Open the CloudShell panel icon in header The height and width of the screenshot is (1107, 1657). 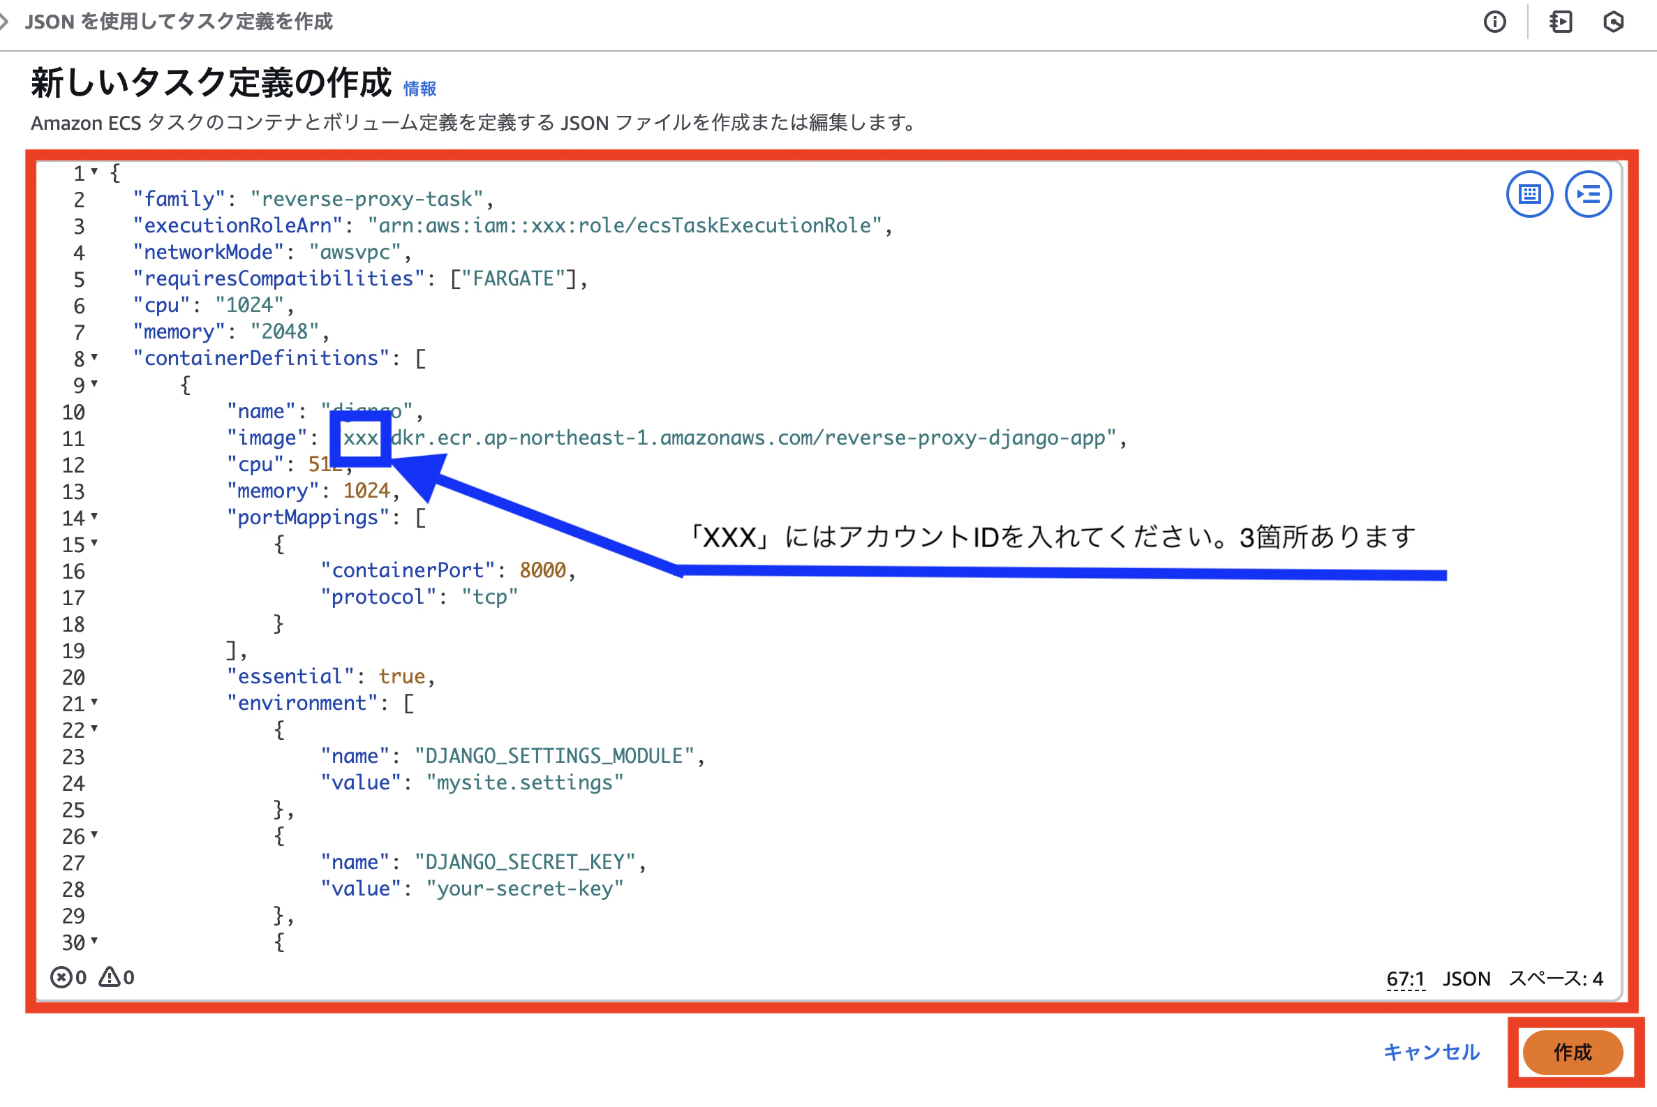[x=1560, y=22]
